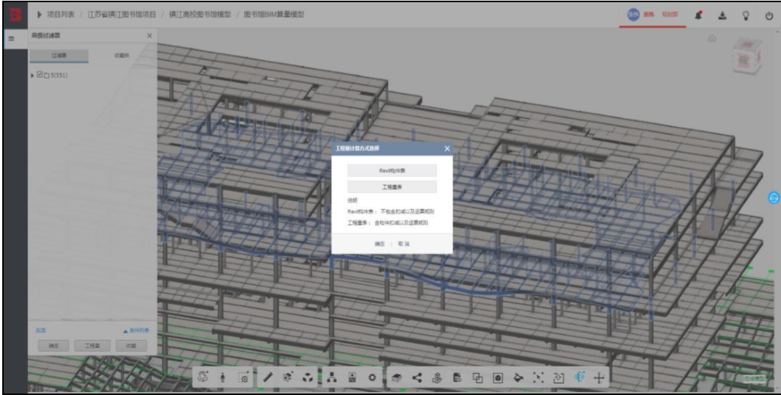Switch to the 收藏夹 tab
This screenshot has width=781, height=395.
(122, 56)
